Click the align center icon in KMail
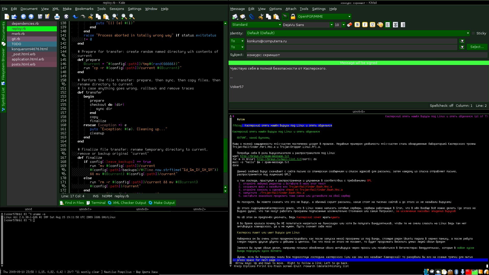 pyautogui.click(x=395, y=25)
